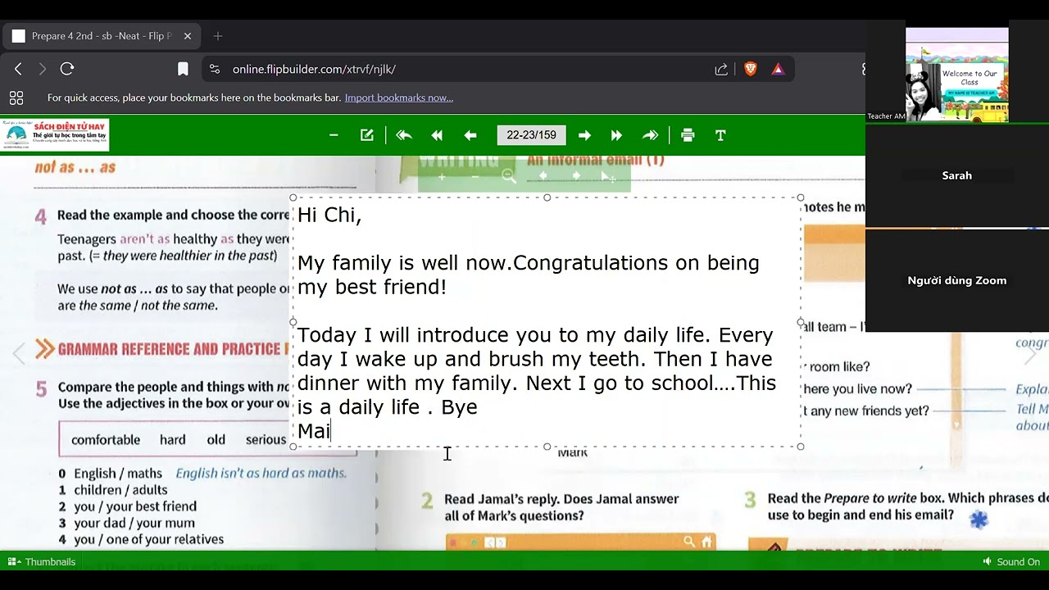The height and width of the screenshot is (590, 1049).
Task: Print the flipbook using the printer icon
Action: pyautogui.click(x=688, y=135)
